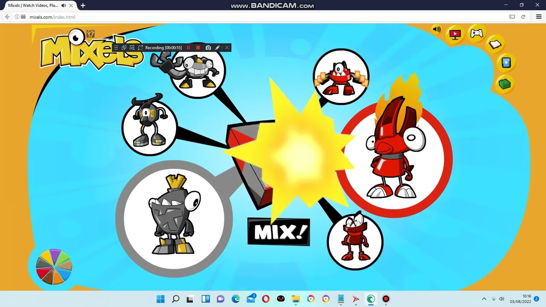The image size is (546, 307).
Task: Pick the small dark red Mixel at bottom
Action: 355,242
